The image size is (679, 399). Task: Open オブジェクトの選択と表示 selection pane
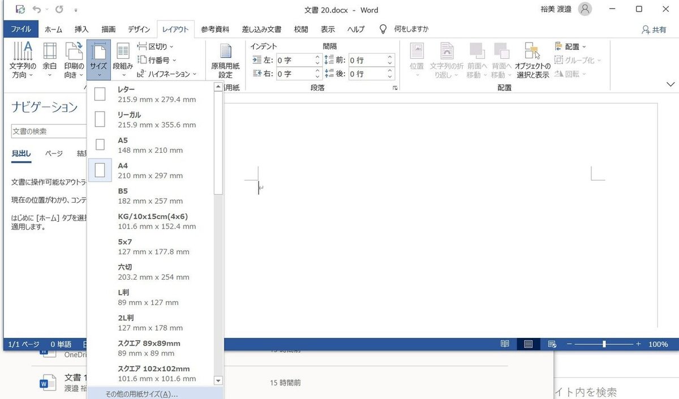pyautogui.click(x=532, y=60)
